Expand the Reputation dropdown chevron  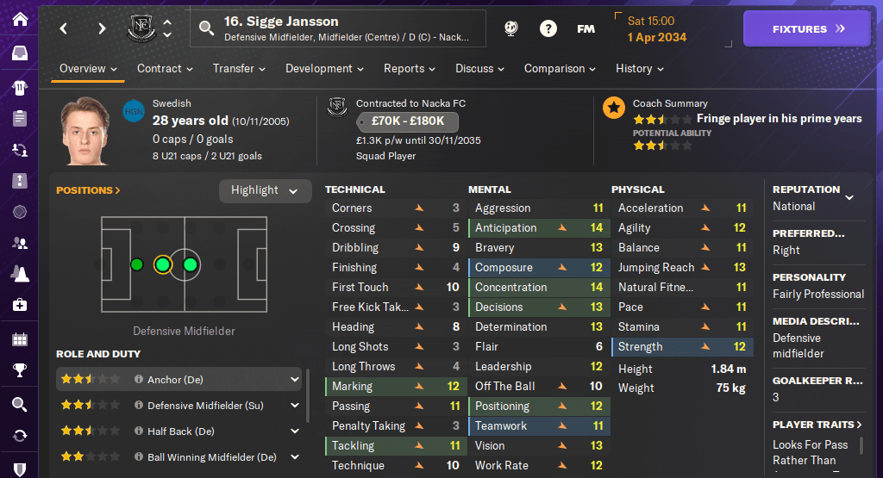click(849, 197)
